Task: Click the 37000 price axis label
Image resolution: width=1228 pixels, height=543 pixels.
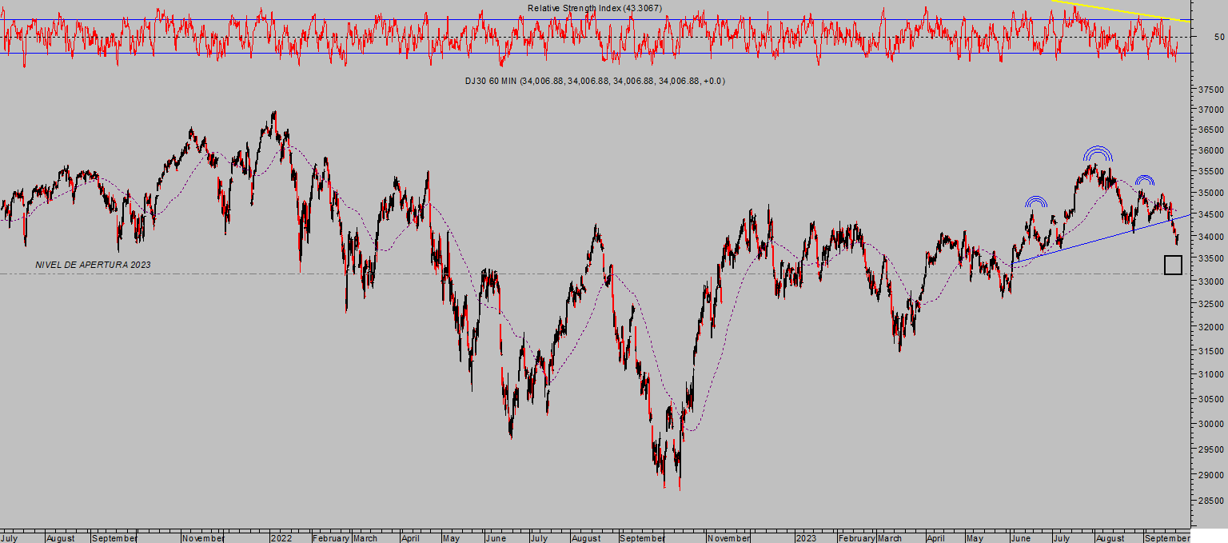Action: (x=1212, y=110)
